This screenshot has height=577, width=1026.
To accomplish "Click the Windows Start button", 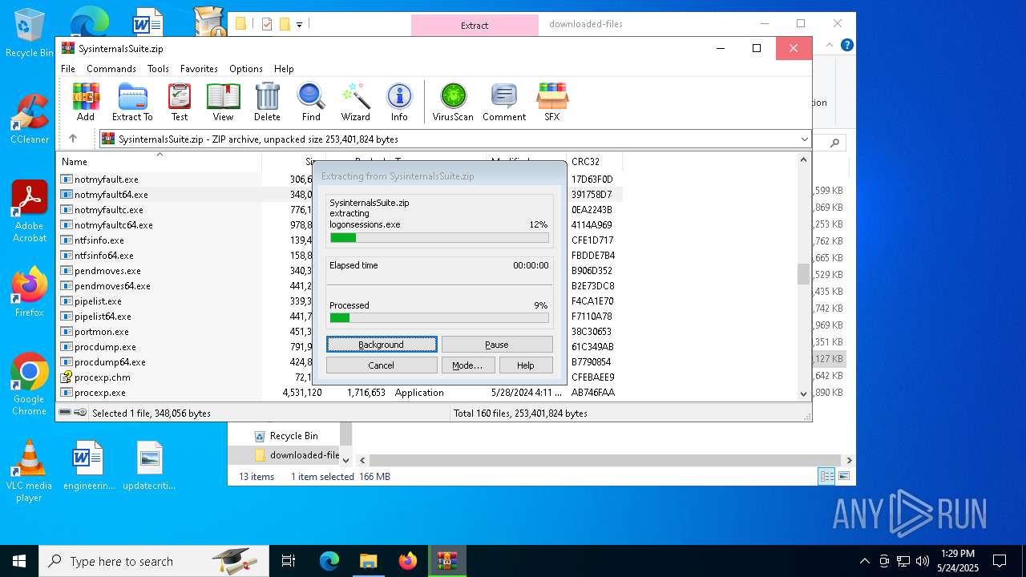I will pyautogui.click(x=19, y=561).
